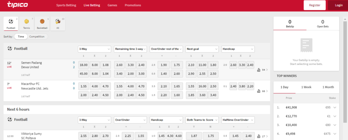Select Both Teams to Score Yes at 1.87

click(x=194, y=136)
